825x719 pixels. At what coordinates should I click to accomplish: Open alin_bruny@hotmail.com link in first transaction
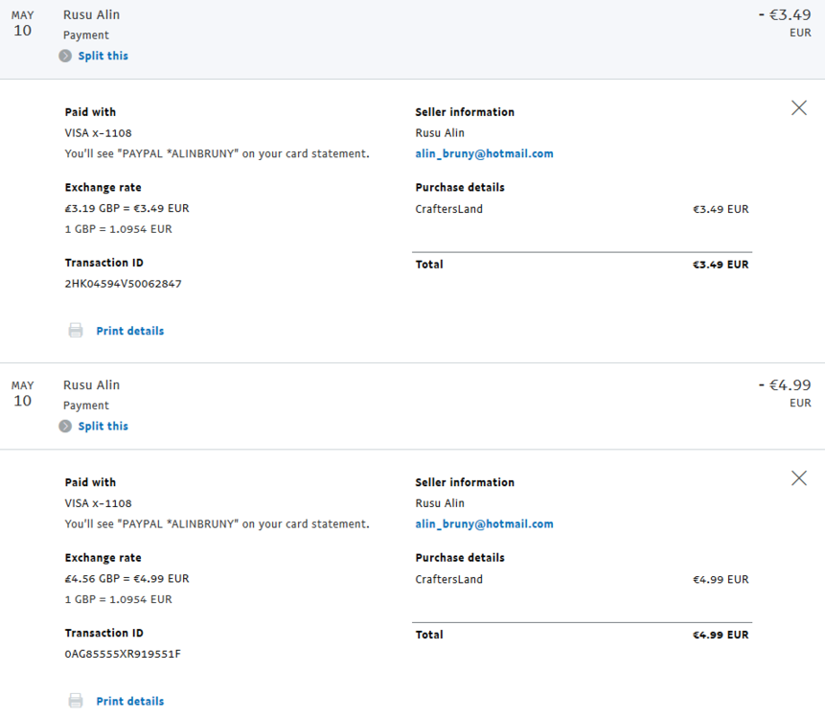[484, 153]
